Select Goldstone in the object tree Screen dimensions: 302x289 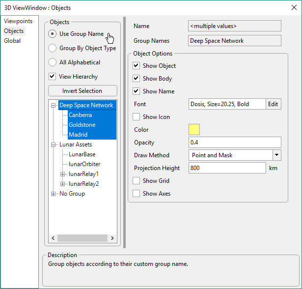82,125
